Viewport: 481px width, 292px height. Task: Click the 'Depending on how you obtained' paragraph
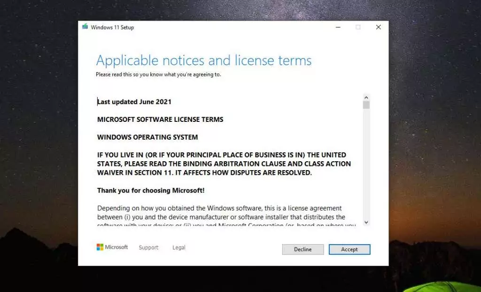coord(226,217)
